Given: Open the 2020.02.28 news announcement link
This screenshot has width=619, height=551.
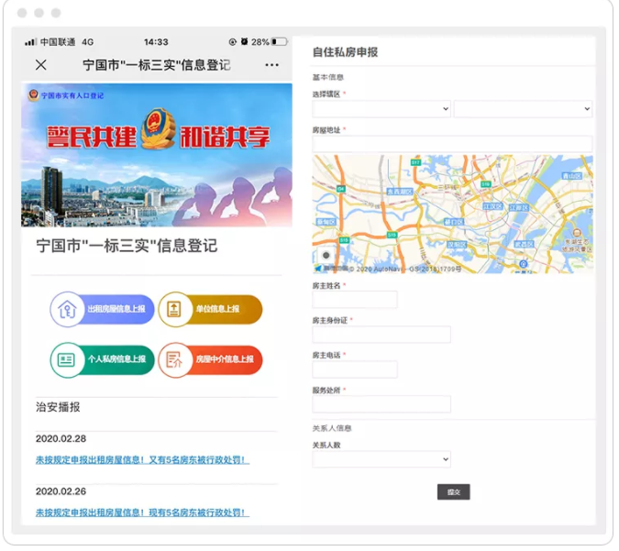Looking at the screenshot, I should pyautogui.click(x=142, y=460).
